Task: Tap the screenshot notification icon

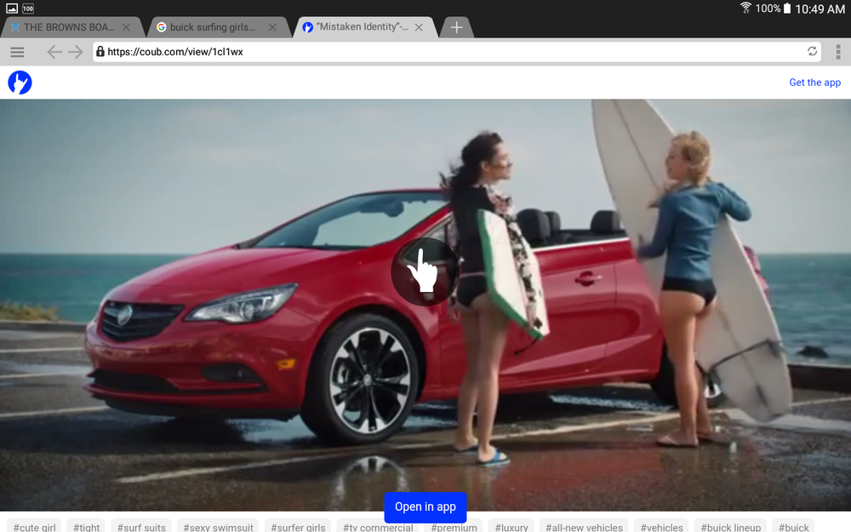Action: pos(11,9)
